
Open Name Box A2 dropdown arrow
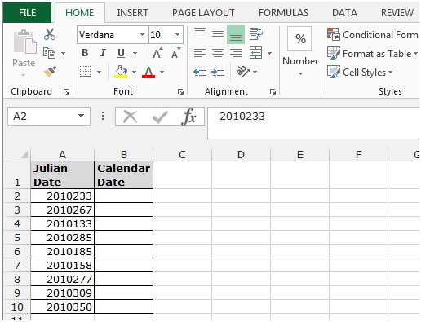tap(81, 116)
